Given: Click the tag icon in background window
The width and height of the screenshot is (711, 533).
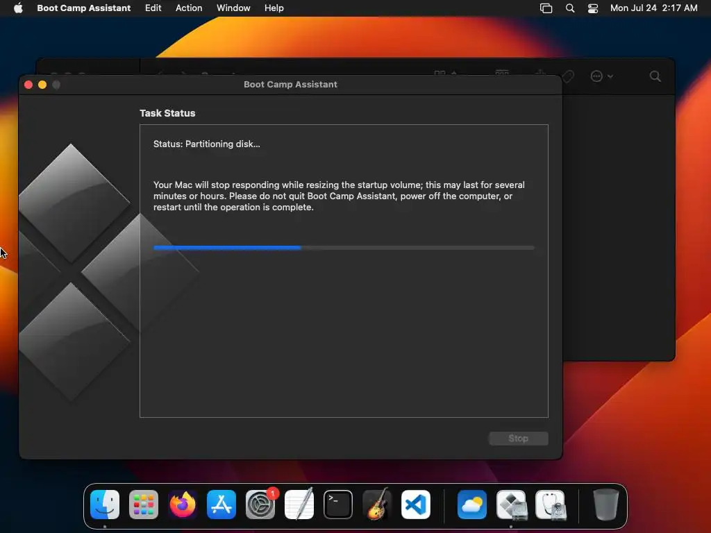Looking at the screenshot, I should 568,76.
